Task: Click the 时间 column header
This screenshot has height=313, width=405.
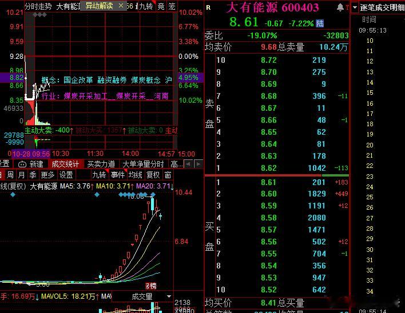Action: pos(369,19)
